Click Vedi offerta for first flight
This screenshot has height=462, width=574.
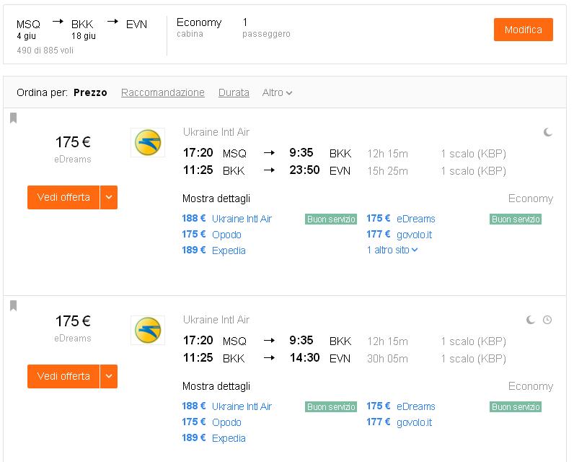click(63, 197)
